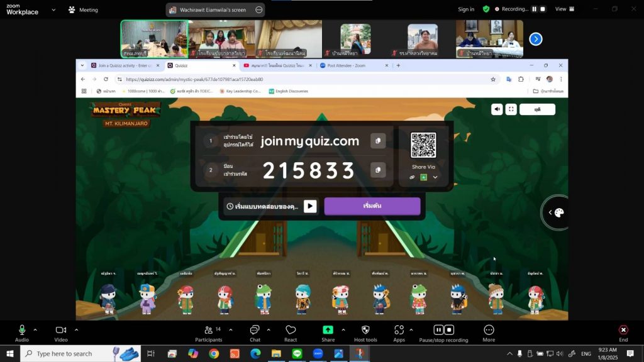Click the Google Translate icon in the toolbar
644x362 pixels.
(x=509, y=79)
